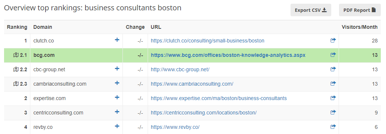Open the clutch.co small-business boston link
386x134 pixels.
pos(208,41)
